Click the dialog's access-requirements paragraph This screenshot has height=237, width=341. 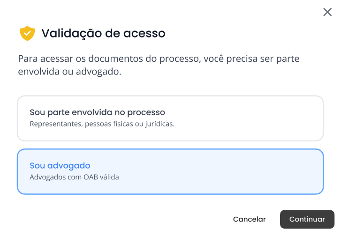[159, 65]
